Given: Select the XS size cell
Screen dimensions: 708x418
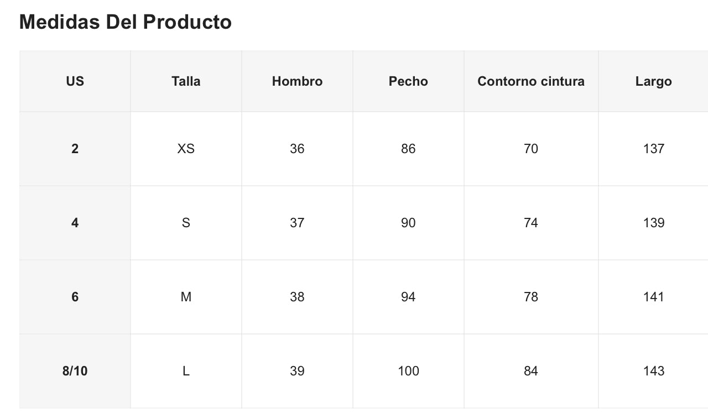Looking at the screenshot, I should [186, 149].
